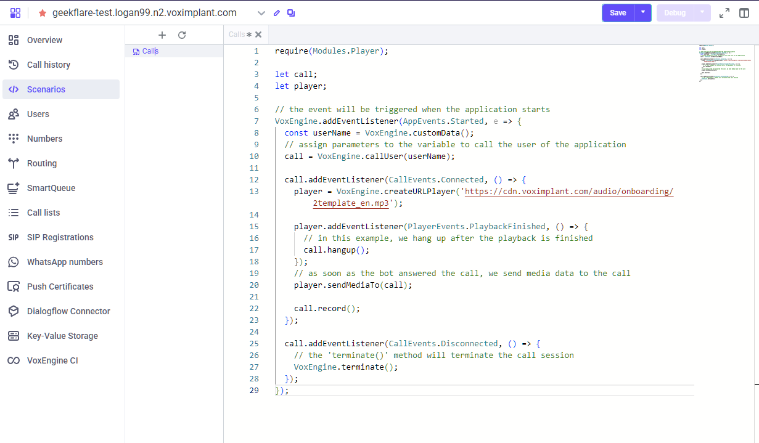
Task: Open the Debug button dropdown arrow
Action: coord(702,13)
